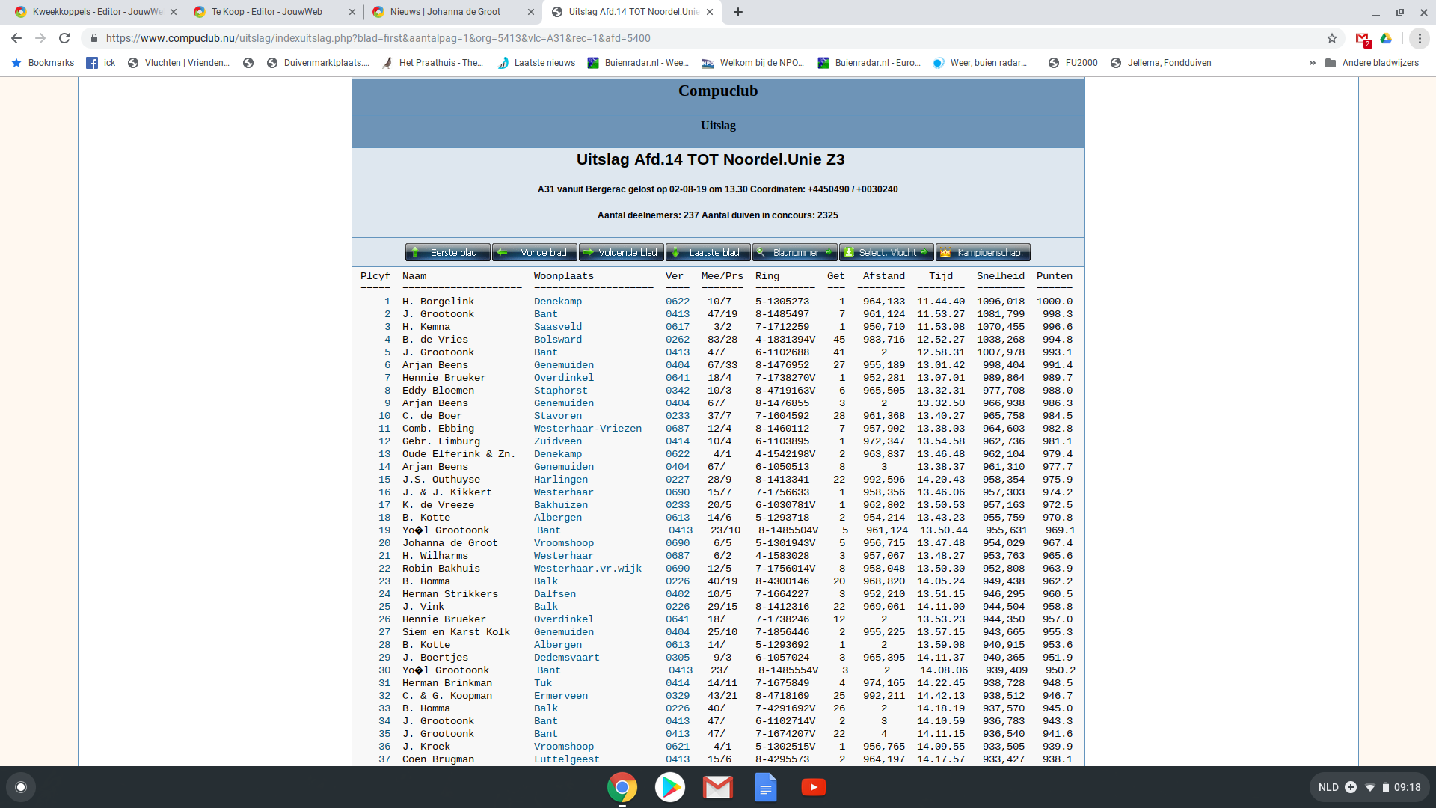
Task: Click the Gmail extension icon
Action: pos(1362,38)
